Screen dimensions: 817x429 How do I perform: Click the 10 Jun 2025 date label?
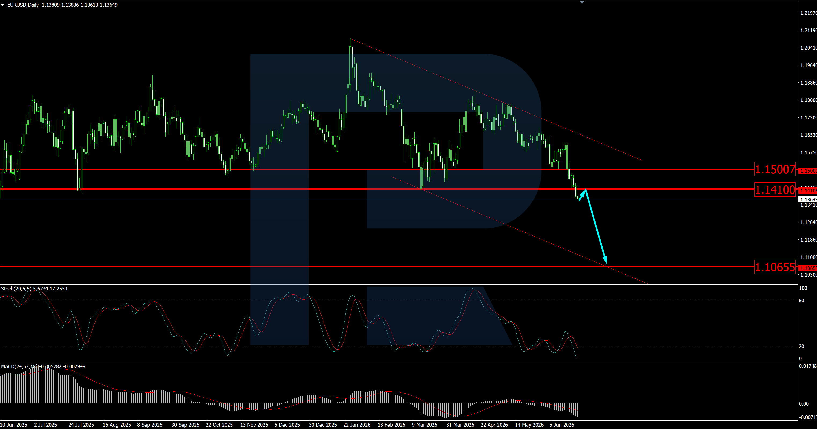14,425
